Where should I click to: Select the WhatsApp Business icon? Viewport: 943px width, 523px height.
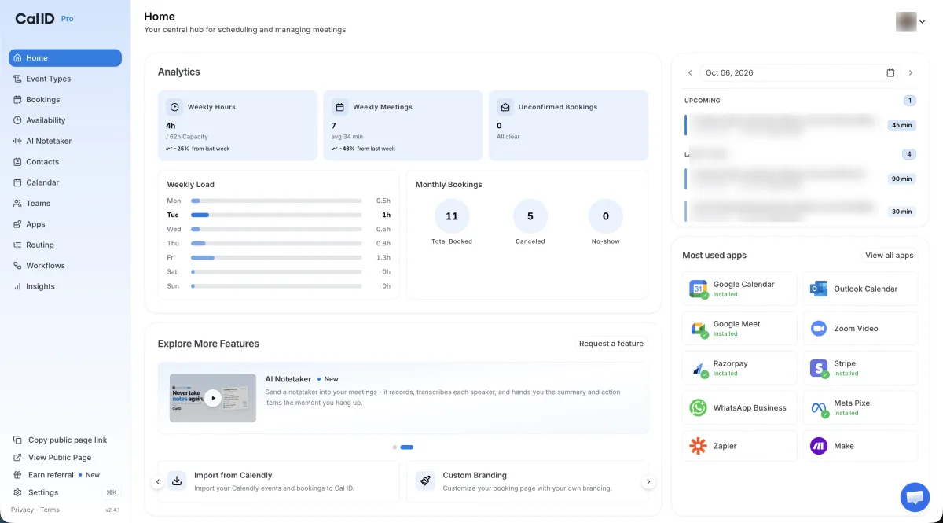pyautogui.click(x=699, y=407)
